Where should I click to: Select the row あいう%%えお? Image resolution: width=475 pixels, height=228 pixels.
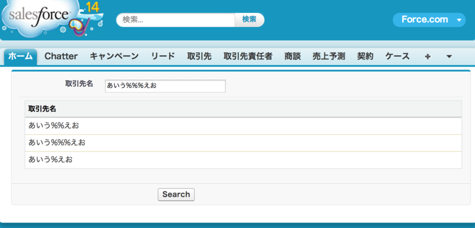pos(243,126)
